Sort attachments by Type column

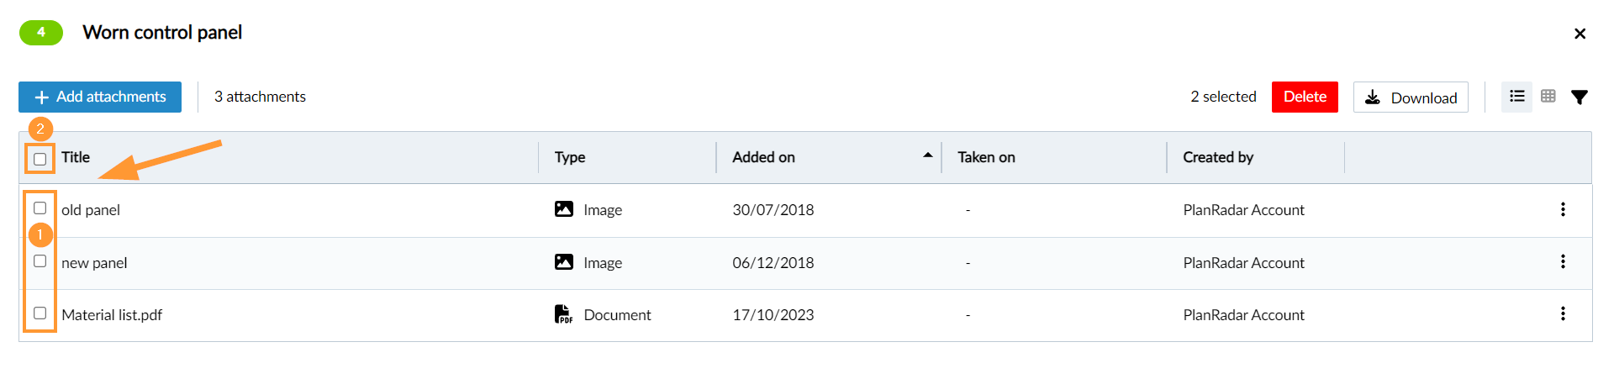point(570,157)
